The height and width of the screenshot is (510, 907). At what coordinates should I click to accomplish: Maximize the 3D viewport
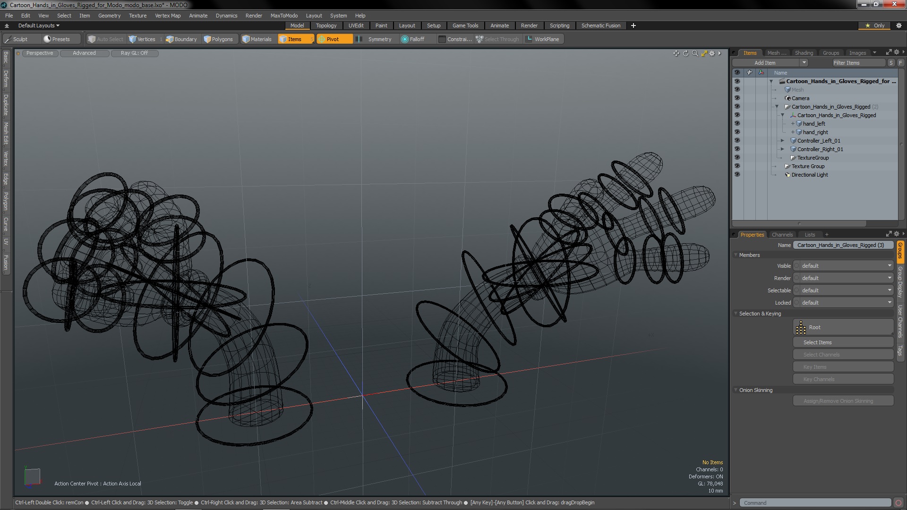704,53
